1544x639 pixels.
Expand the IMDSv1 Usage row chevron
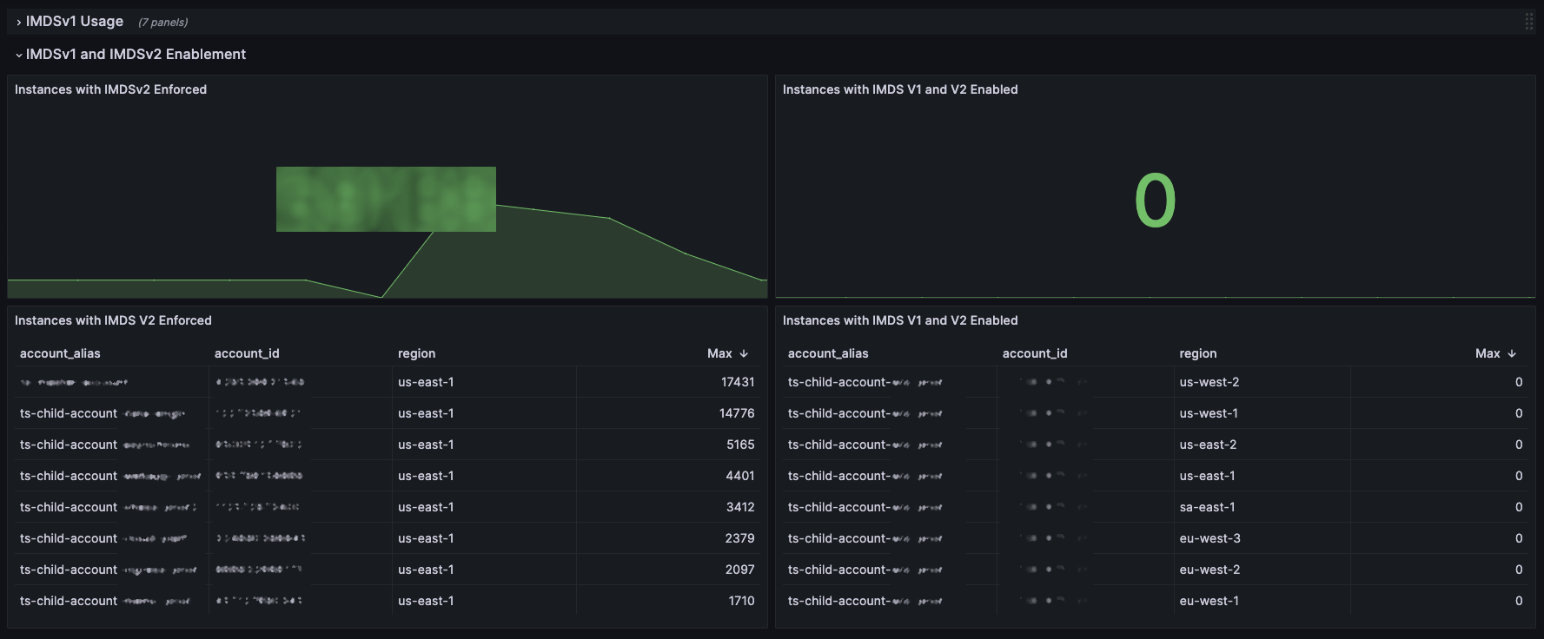point(19,22)
